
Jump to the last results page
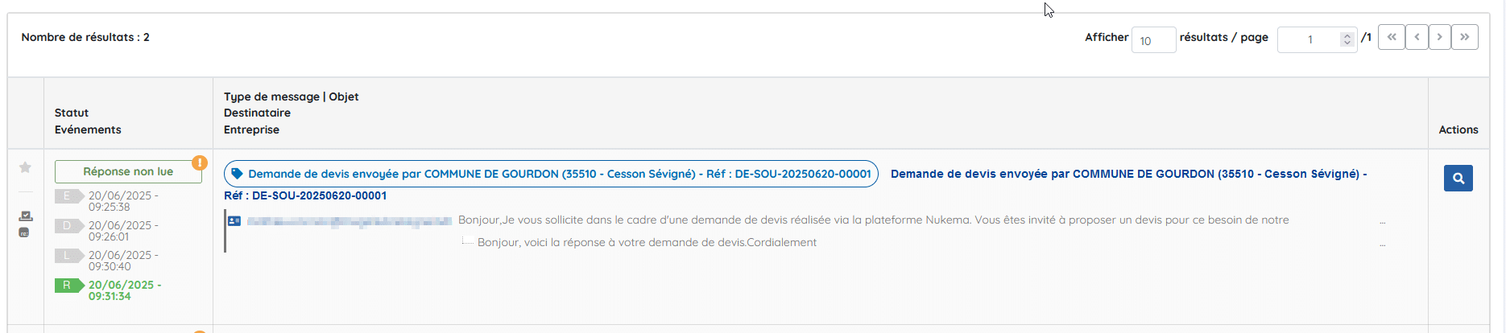1465,37
